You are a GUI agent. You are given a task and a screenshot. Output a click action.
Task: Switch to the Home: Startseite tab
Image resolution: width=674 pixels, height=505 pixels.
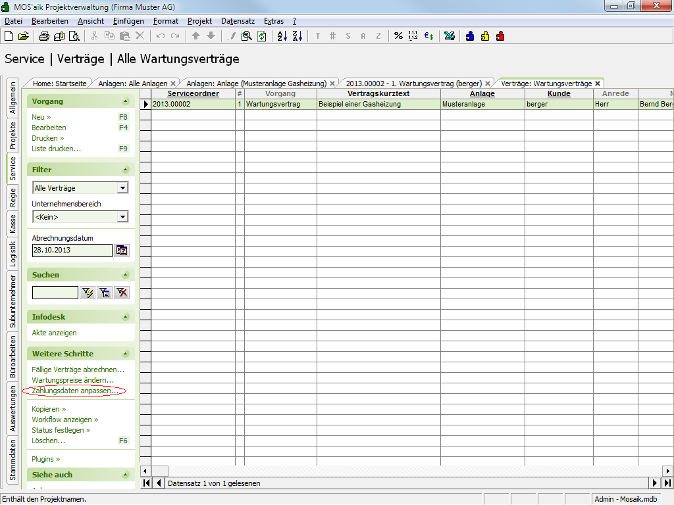click(59, 84)
